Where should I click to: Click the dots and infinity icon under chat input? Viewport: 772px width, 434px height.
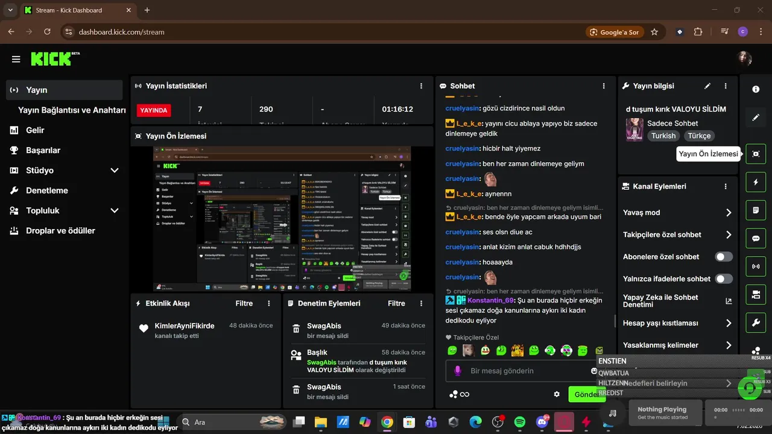point(459,394)
